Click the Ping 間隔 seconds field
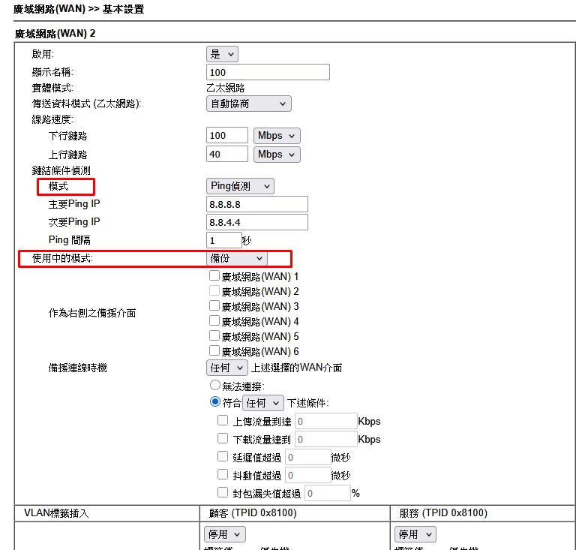 coord(223,240)
